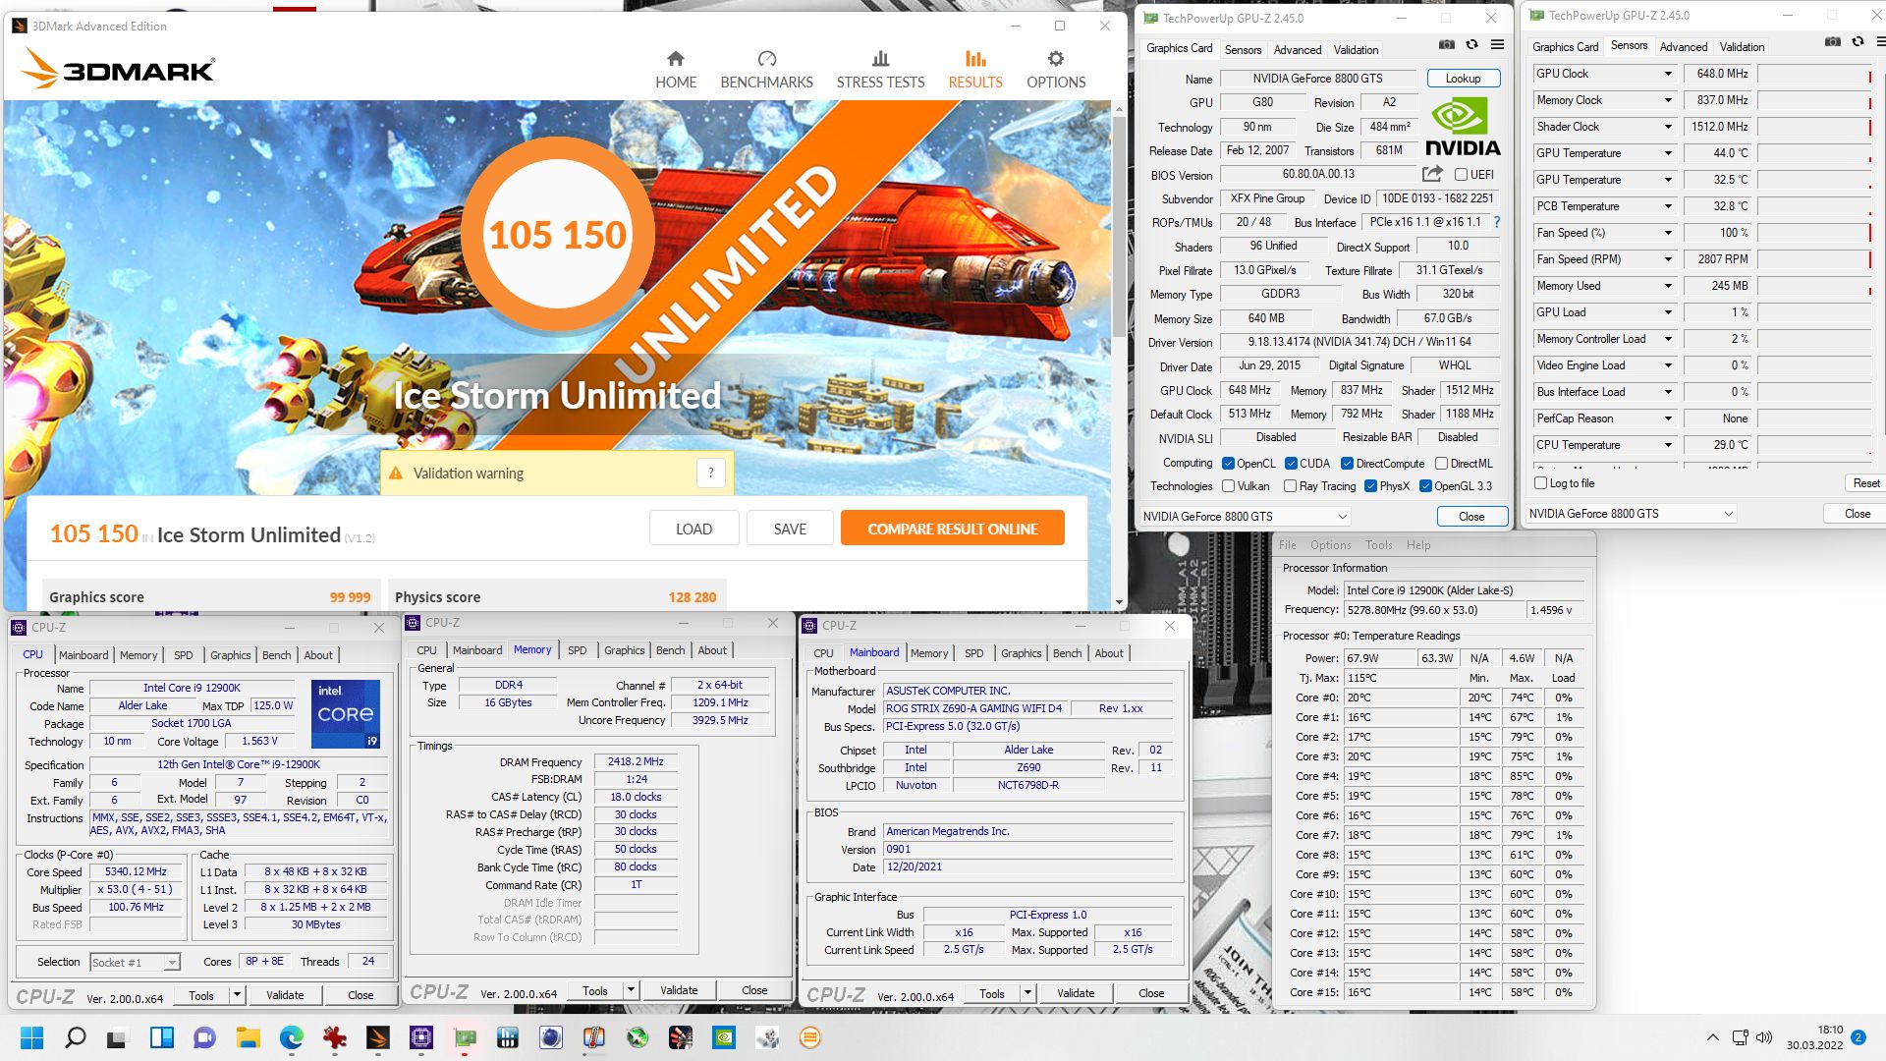The image size is (1886, 1061).
Task: Toggle the DirectML checkbox
Action: click(x=1441, y=464)
